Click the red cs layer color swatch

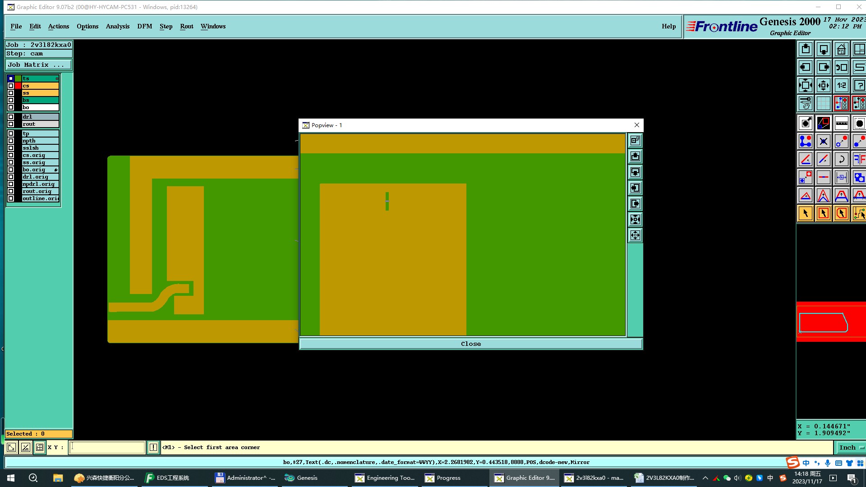coord(18,86)
